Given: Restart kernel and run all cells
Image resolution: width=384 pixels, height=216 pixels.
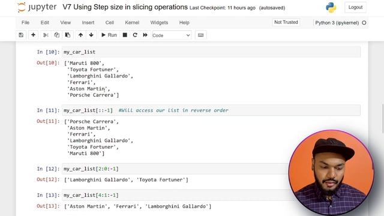Looking at the screenshot, I should pos(145,35).
